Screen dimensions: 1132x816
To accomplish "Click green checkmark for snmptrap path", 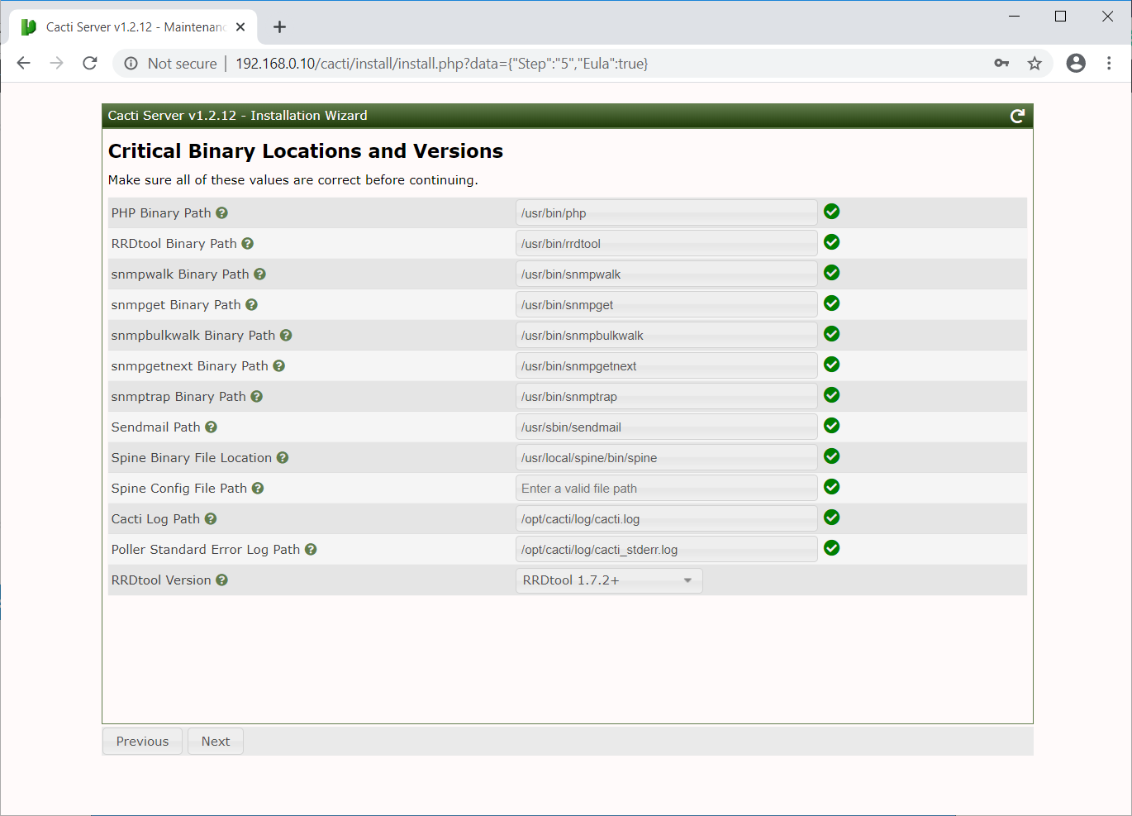I will coord(832,395).
